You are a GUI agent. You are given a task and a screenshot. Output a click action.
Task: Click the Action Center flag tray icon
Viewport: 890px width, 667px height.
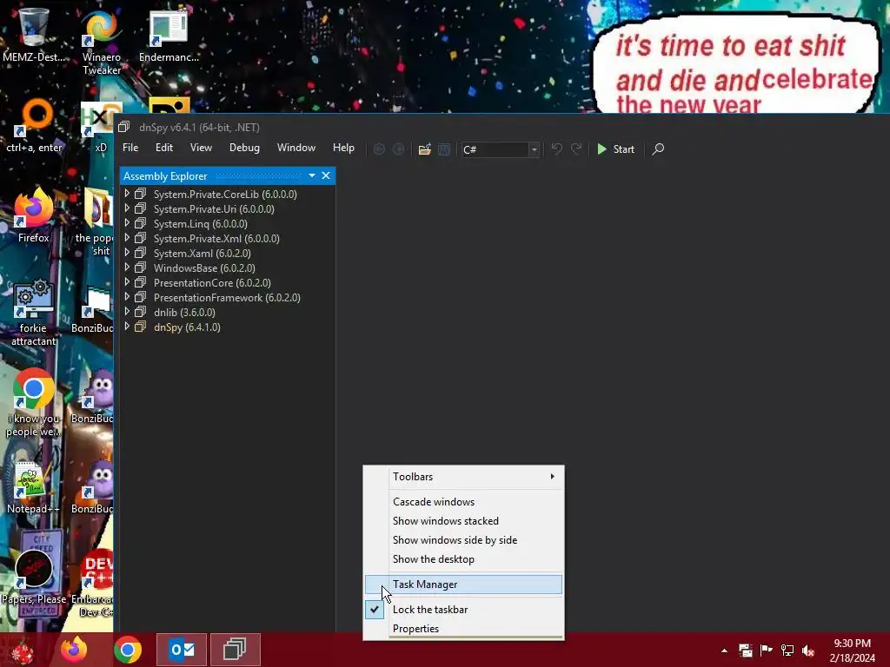point(767,650)
